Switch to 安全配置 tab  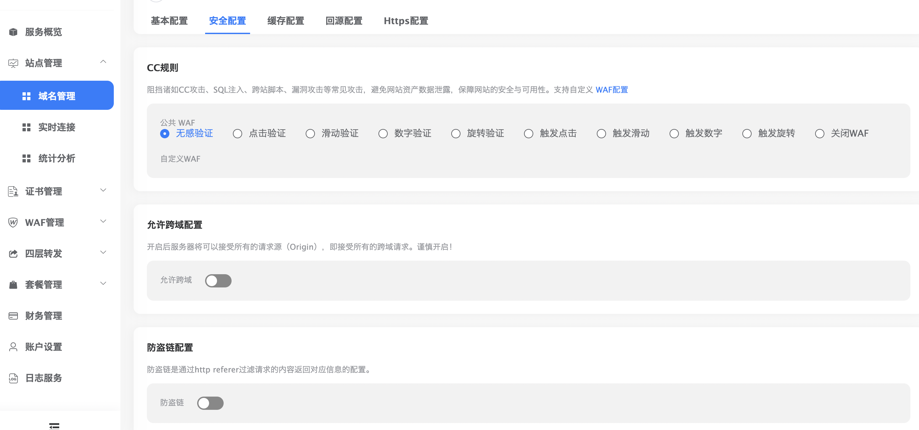tap(227, 21)
